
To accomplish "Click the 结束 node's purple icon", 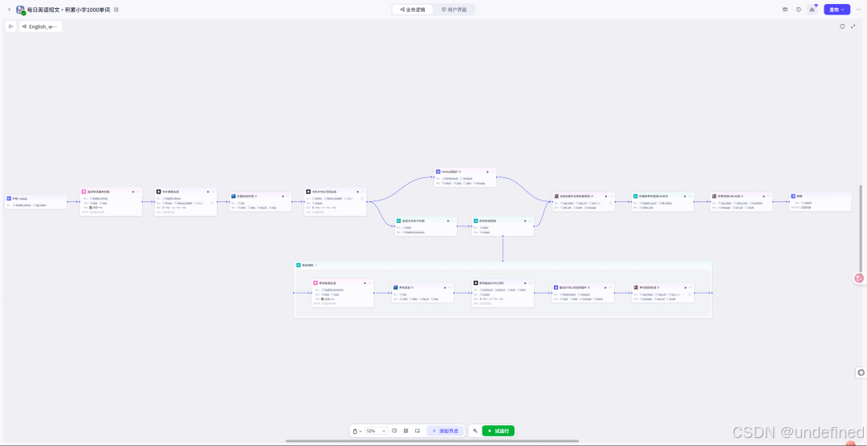I will [793, 196].
